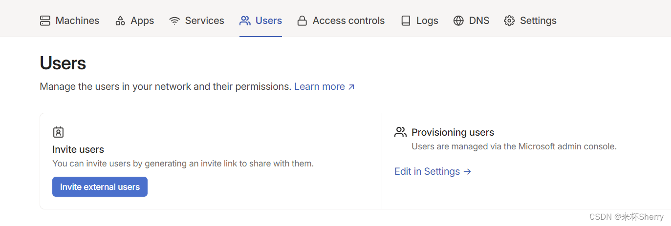Viewport: 671px width, 226px height.
Task: Open the Machines tab
Action: [69, 21]
